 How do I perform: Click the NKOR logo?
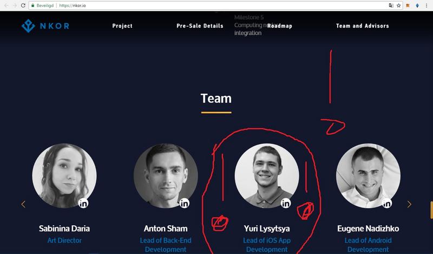(45, 25)
